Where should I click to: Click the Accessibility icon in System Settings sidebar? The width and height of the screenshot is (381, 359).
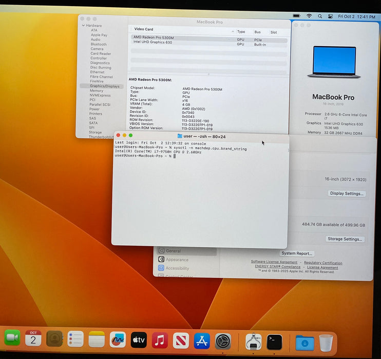[161, 268]
